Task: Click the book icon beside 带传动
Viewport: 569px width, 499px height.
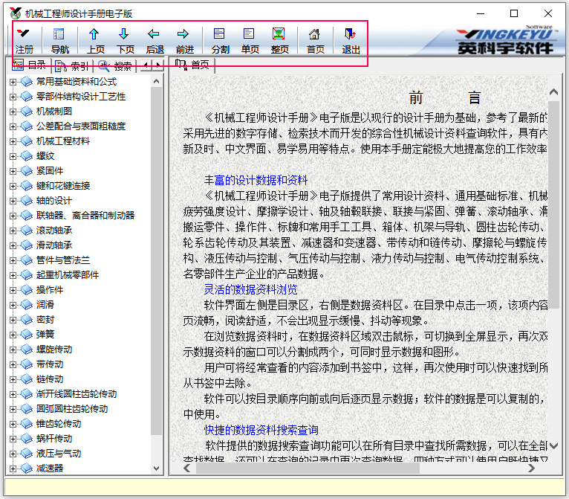Action: 27,364
